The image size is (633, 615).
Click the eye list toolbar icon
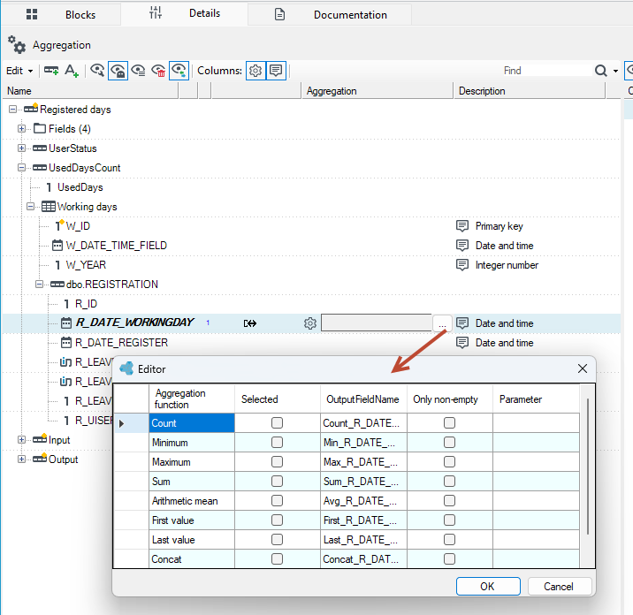tap(138, 71)
